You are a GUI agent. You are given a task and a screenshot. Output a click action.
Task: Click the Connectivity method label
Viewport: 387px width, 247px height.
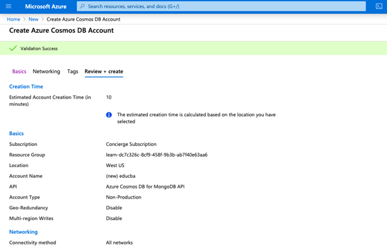pos(33,243)
